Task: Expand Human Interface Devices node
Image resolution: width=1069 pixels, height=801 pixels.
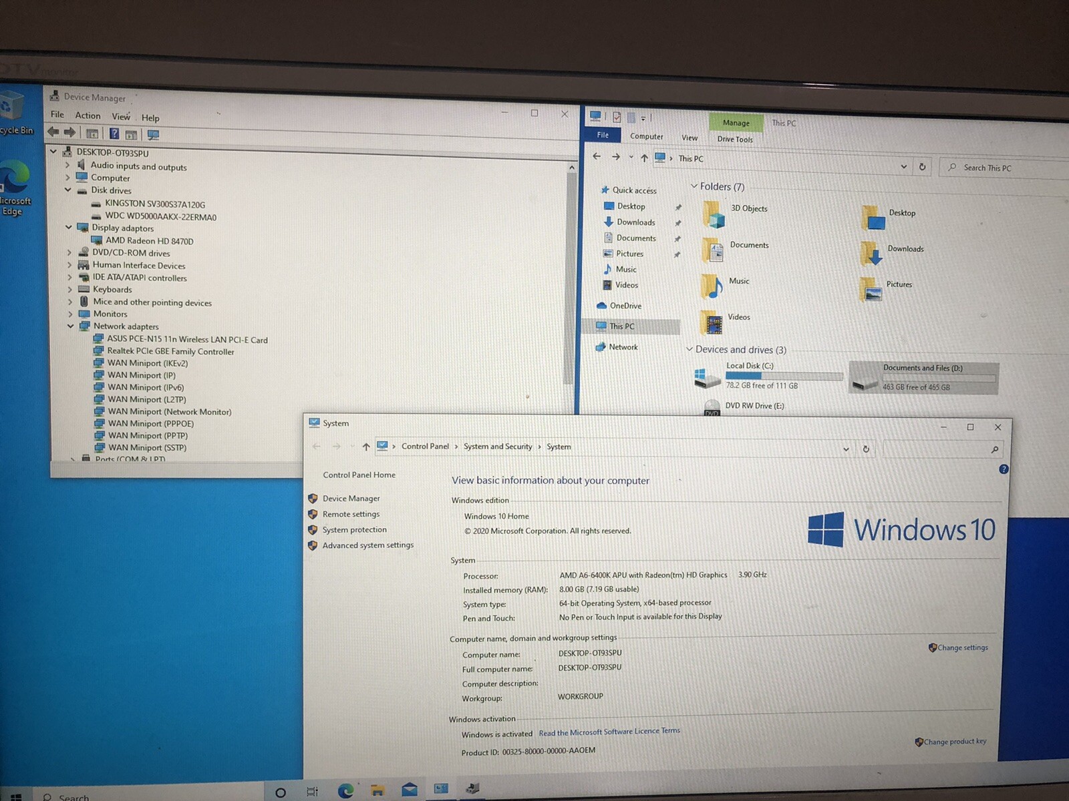Action: tap(69, 265)
